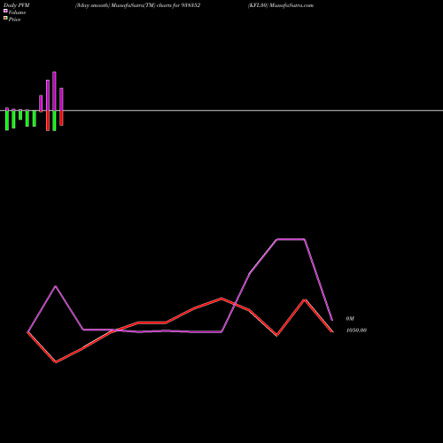Select the "Daily PVM" title text

[17, 5]
